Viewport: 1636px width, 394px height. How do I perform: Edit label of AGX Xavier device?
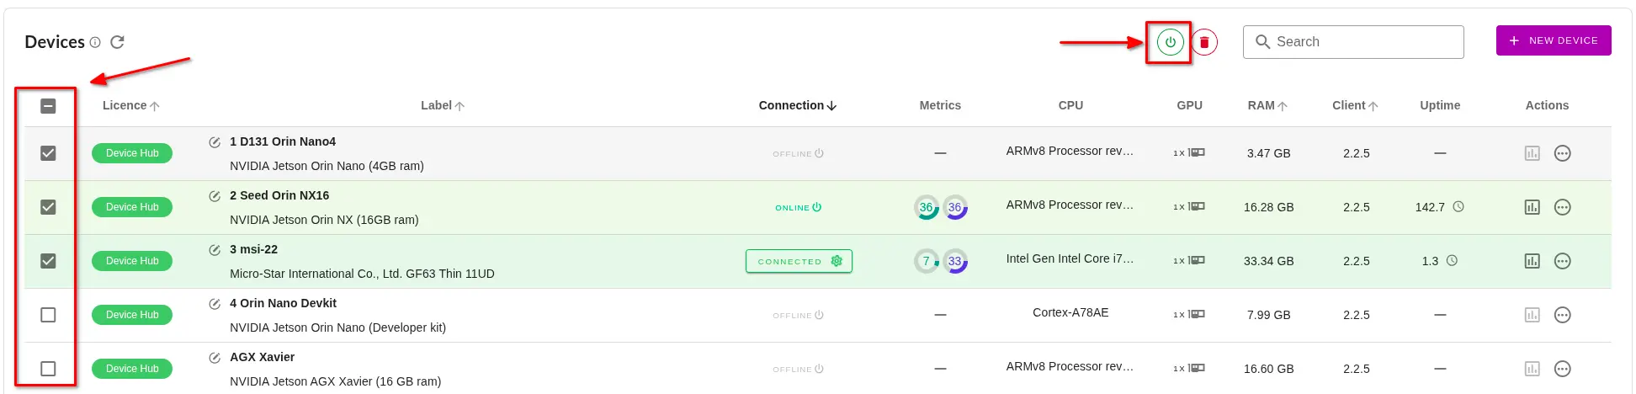tap(215, 358)
